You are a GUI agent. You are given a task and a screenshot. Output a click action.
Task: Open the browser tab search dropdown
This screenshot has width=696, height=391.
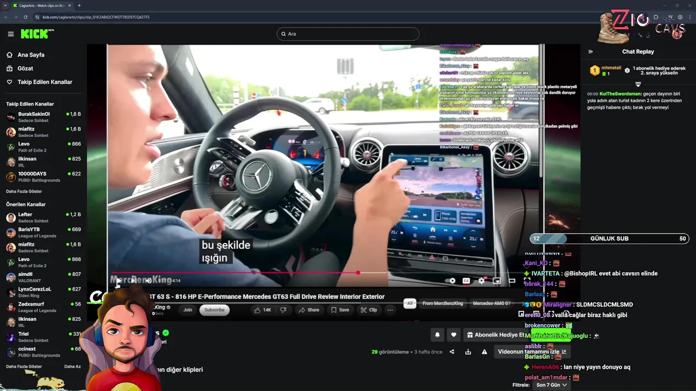[x=5, y=5]
